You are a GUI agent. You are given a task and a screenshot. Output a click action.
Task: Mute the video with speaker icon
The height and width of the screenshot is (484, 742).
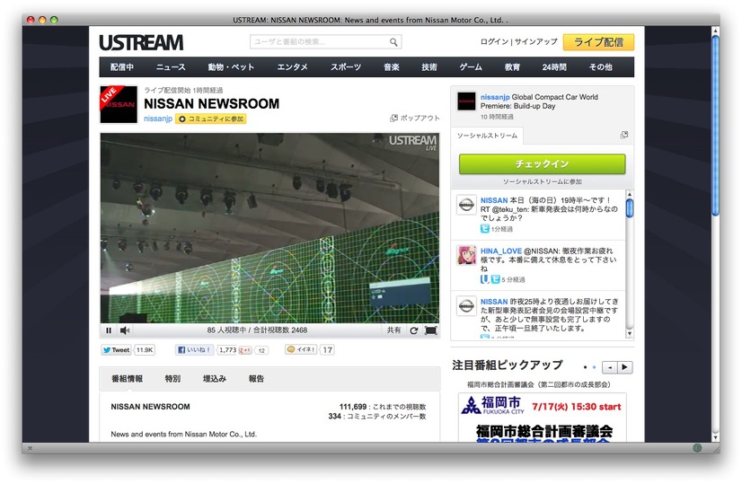[x=125, y=330]
